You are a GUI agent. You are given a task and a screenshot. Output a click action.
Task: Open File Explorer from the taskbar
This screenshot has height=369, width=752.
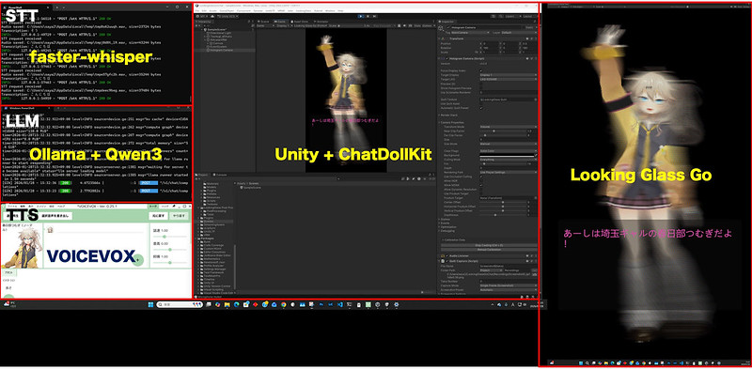click(x=227, y=305)
